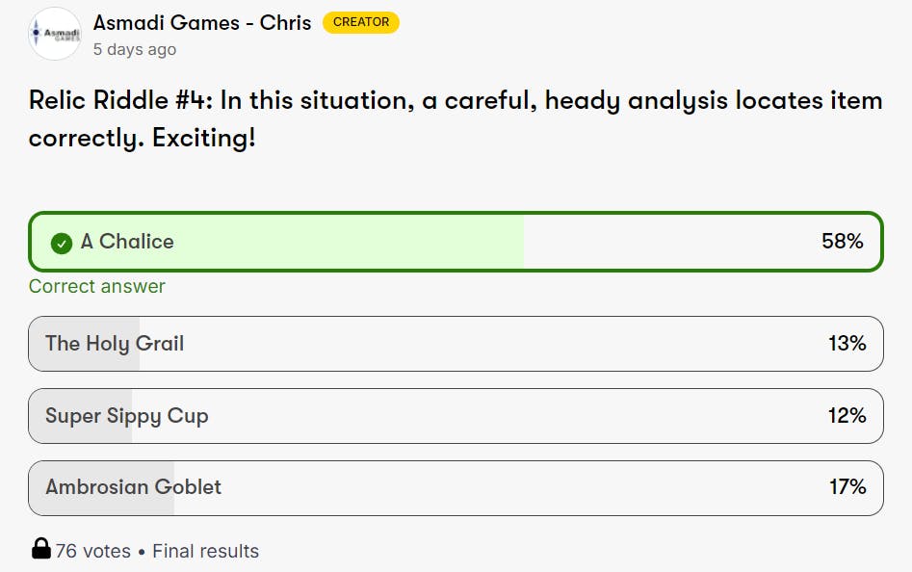The image size is (912, 572).
Task: Pick the Ambrosian Goblet poll option
Action: (x=133, y=487)
